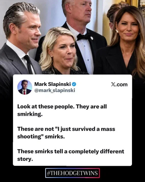The width and height of the screenshot is (145, 182).
Task: Select the "Look at these people" sentence
Action: (46, 107)
